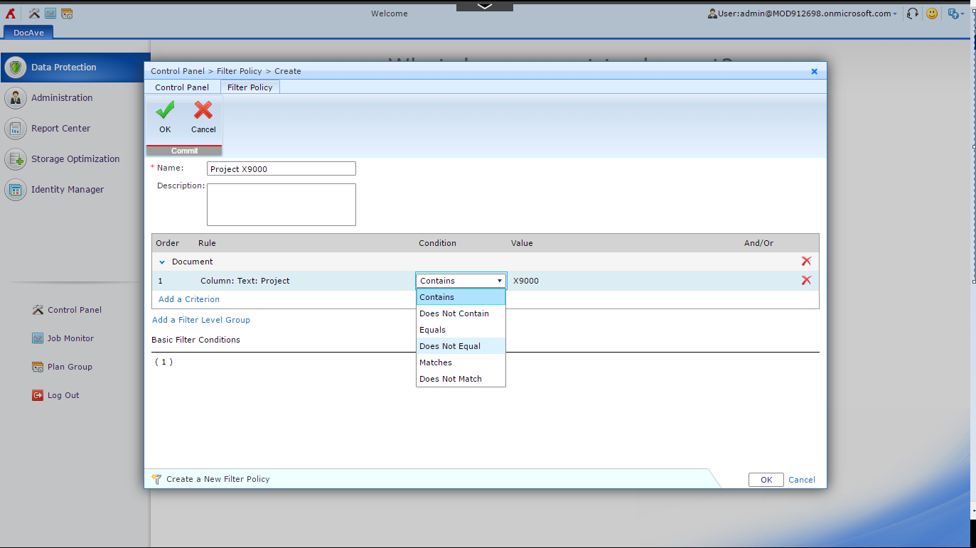
Task: Open Data Protection module
Action: point(75,68)
